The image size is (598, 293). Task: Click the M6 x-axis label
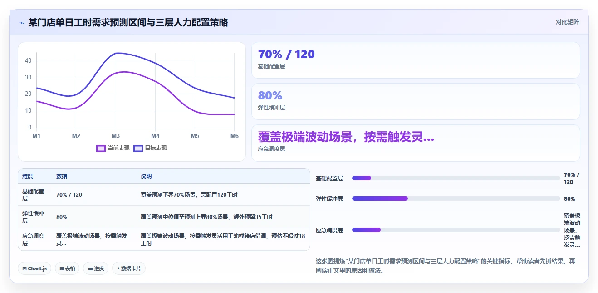[235, 136]
